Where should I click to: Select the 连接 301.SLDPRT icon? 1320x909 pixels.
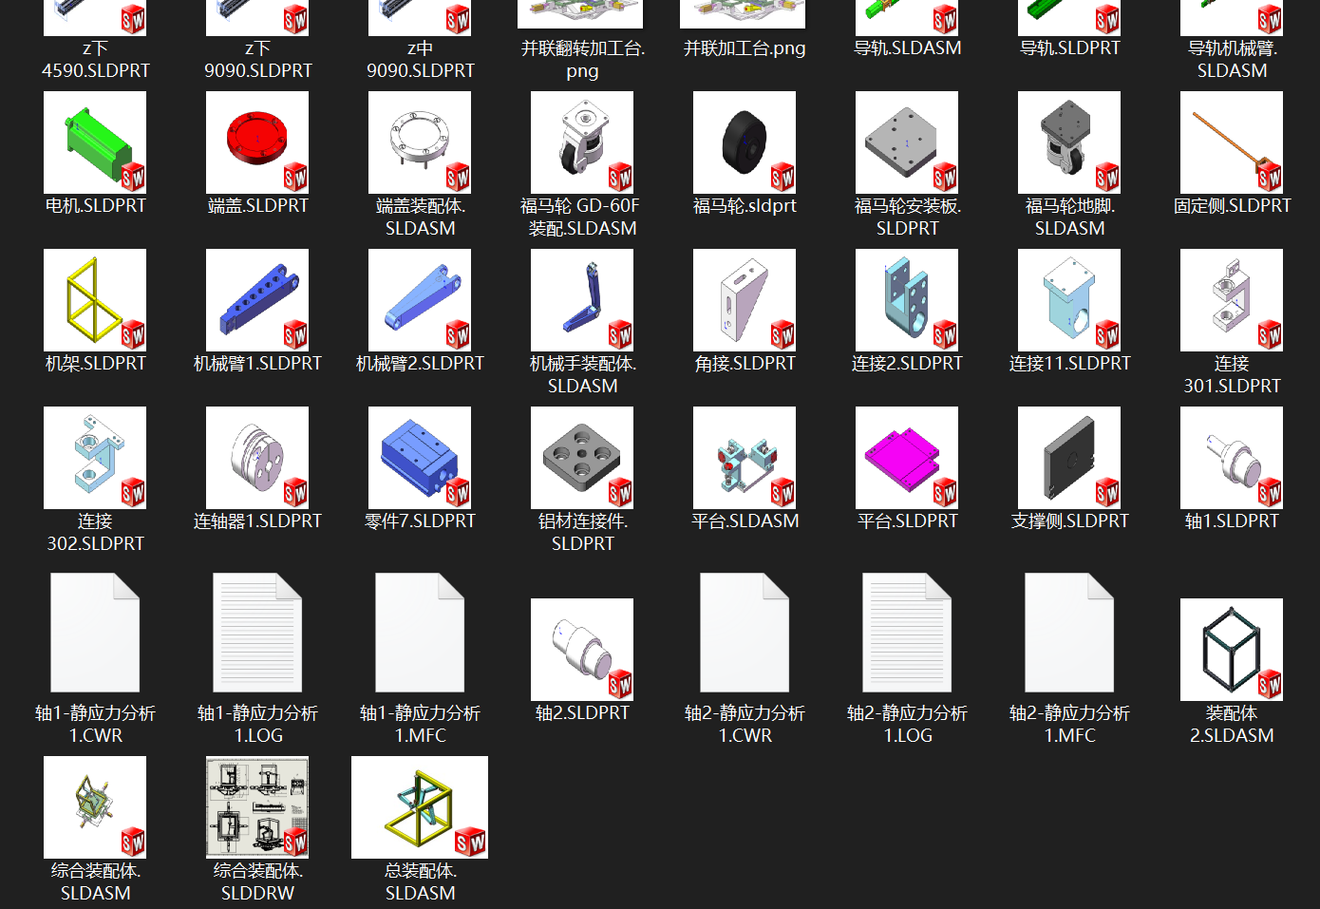pyautogui.click(x=1232, y=300)
